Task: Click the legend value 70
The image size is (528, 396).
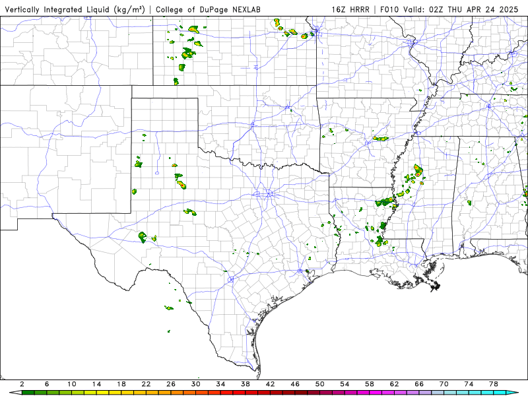Action: tap(444, 384)
